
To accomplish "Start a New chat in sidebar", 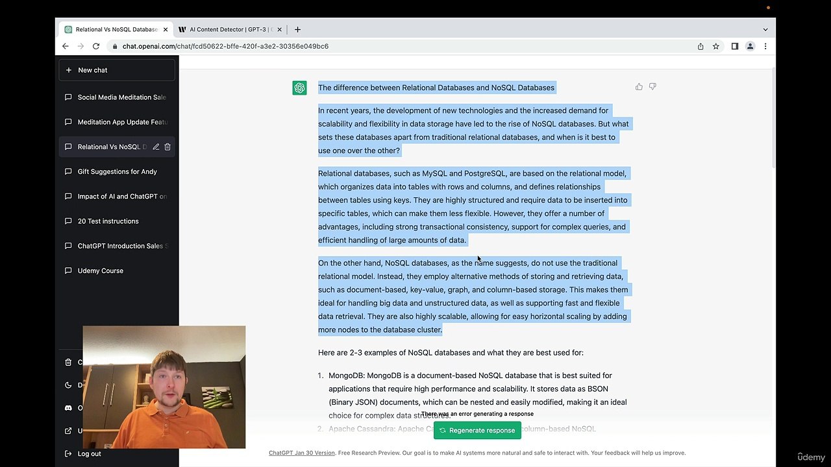I will click(x=117, y=70).
